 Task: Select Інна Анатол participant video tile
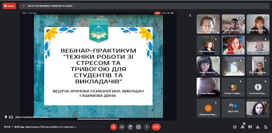coord(208,24)
